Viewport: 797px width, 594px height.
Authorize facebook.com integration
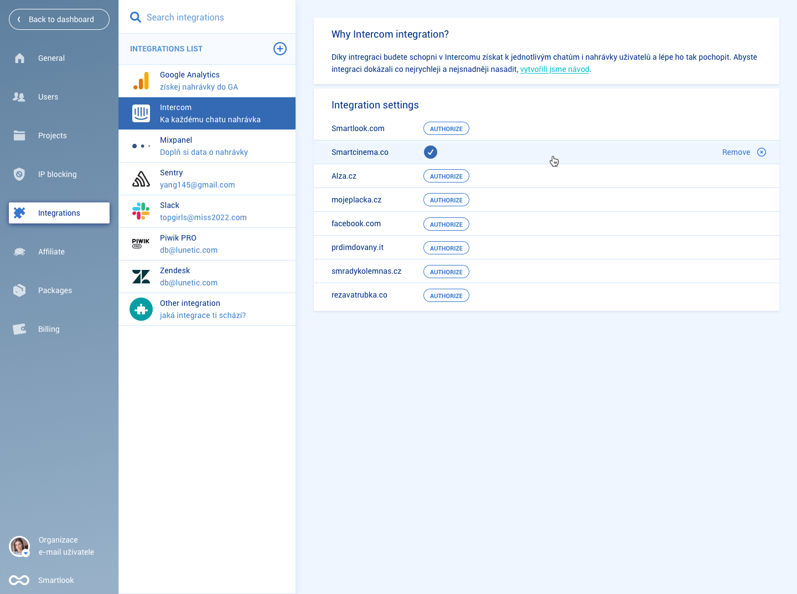[x=446, y=224]
